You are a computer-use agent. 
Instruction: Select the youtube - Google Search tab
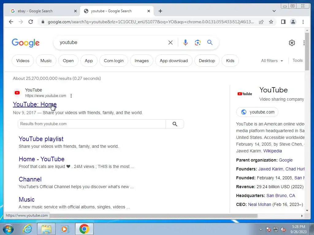117,11
